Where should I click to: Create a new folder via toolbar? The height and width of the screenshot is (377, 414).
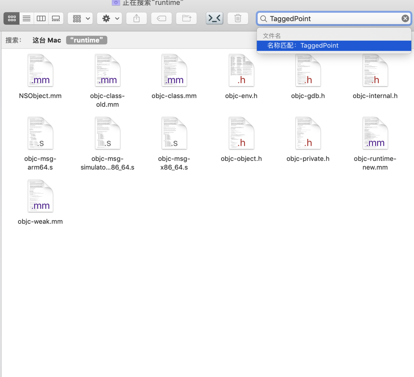point(186,19)
